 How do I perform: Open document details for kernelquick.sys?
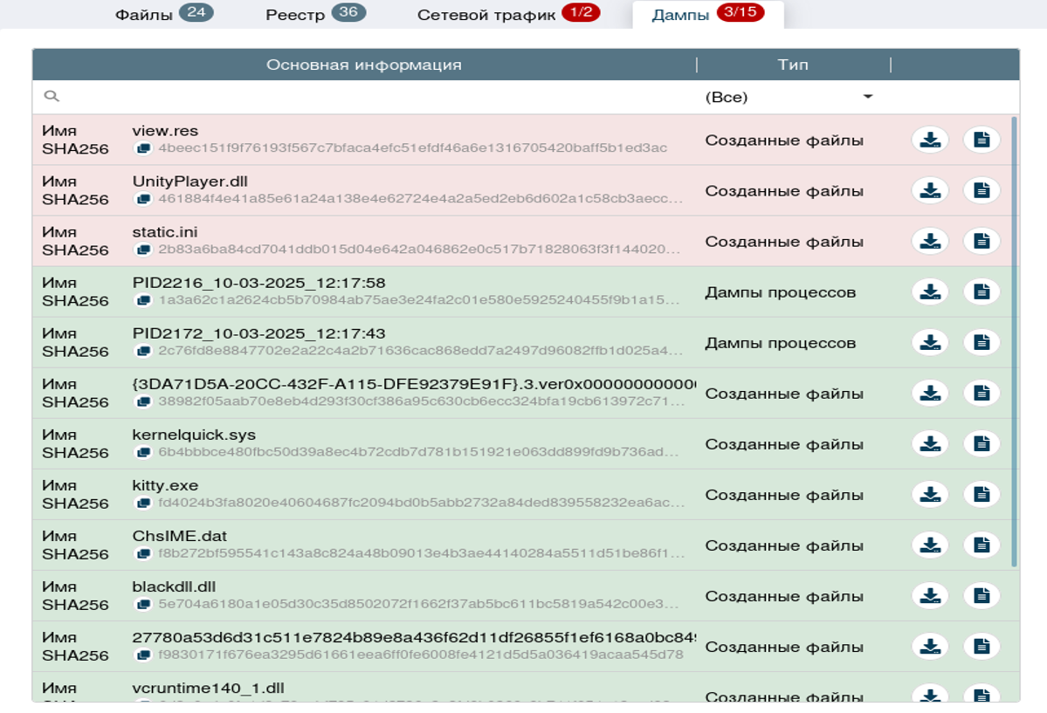click(982, 443)
